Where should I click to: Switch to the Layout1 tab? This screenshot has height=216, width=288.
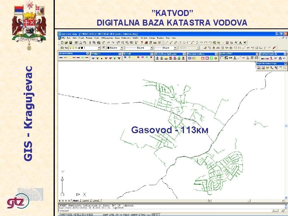click(x=86, y=200)
